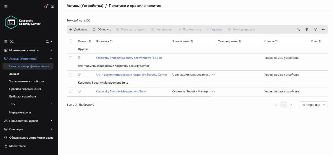This screenshot has height=155, width=333.
Task: Click the filter funnel icon
Action: point(315,29)
